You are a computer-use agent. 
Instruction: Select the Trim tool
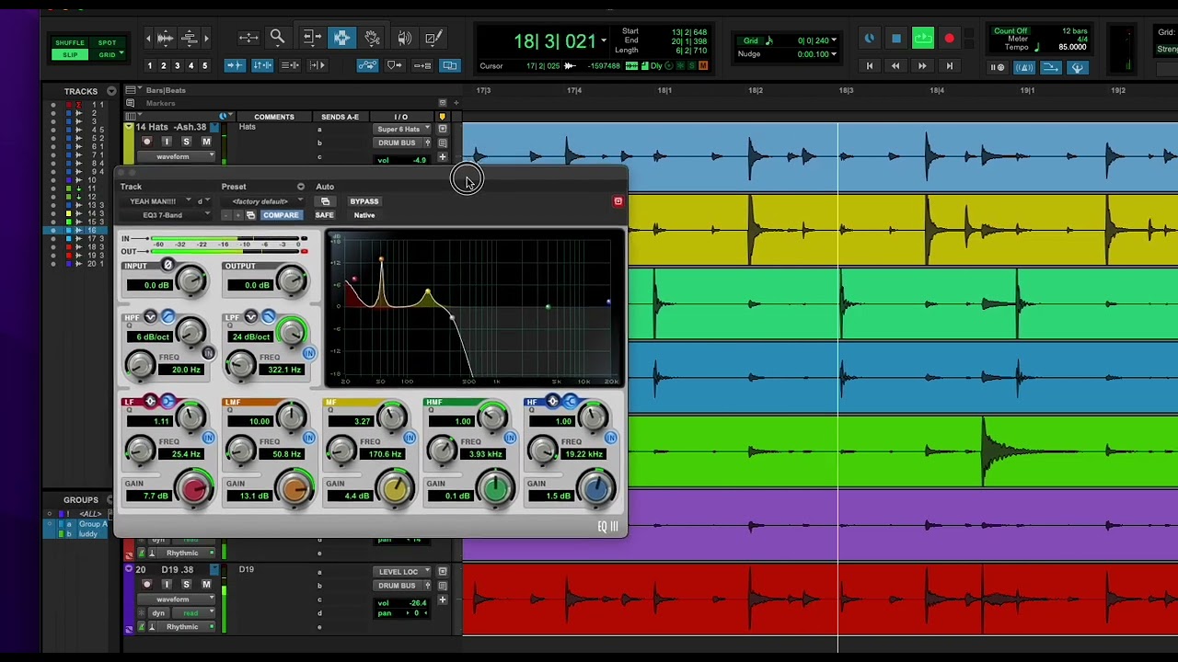pyautogui.click(x=311, y=38)
